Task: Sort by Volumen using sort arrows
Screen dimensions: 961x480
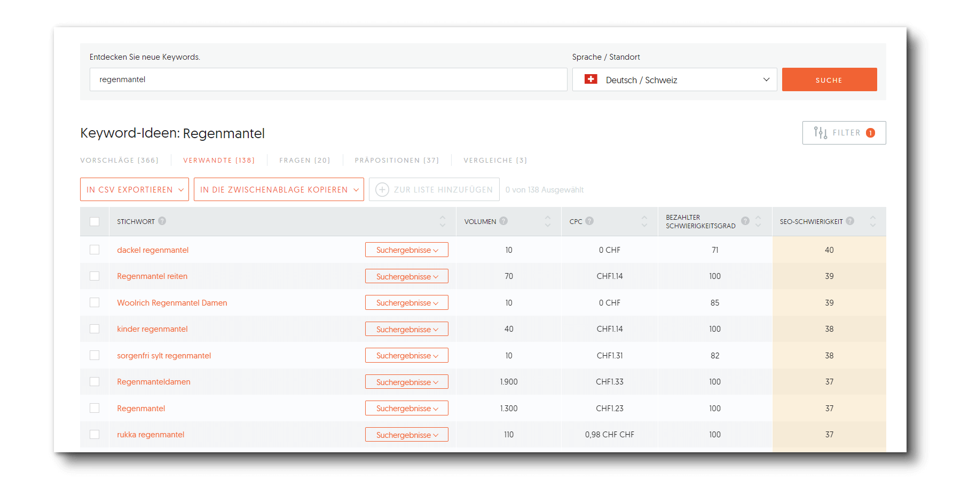Action: [547, 221]
